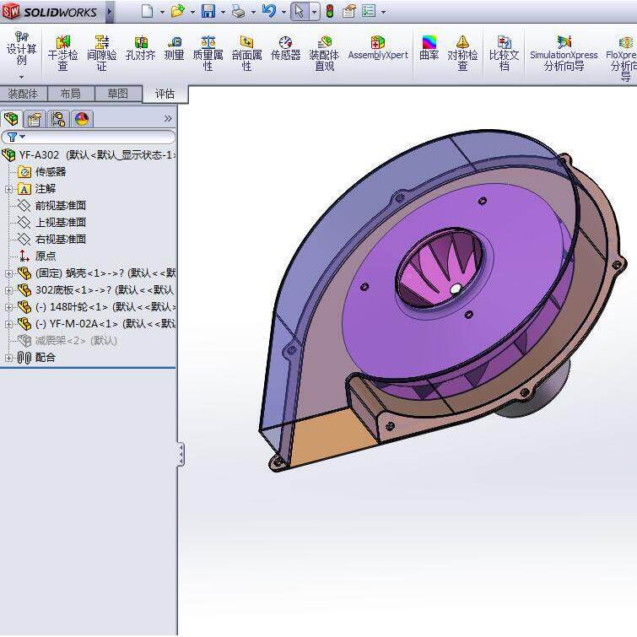Click the Print icon
This screenshot has width=637, height=637.
(239, 12)
